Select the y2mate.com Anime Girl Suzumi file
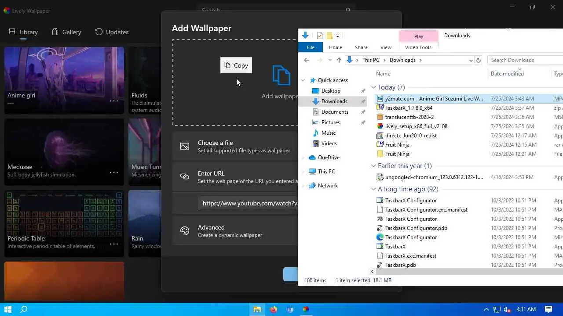The image size is (563, 316). pyautogui.click(x=434, y=99)
